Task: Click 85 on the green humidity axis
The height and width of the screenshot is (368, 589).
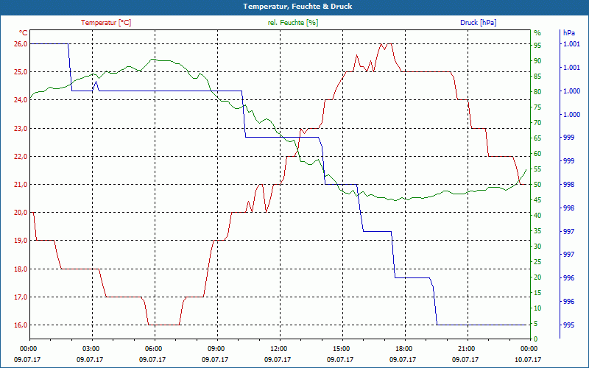Action: coord(537,77)
